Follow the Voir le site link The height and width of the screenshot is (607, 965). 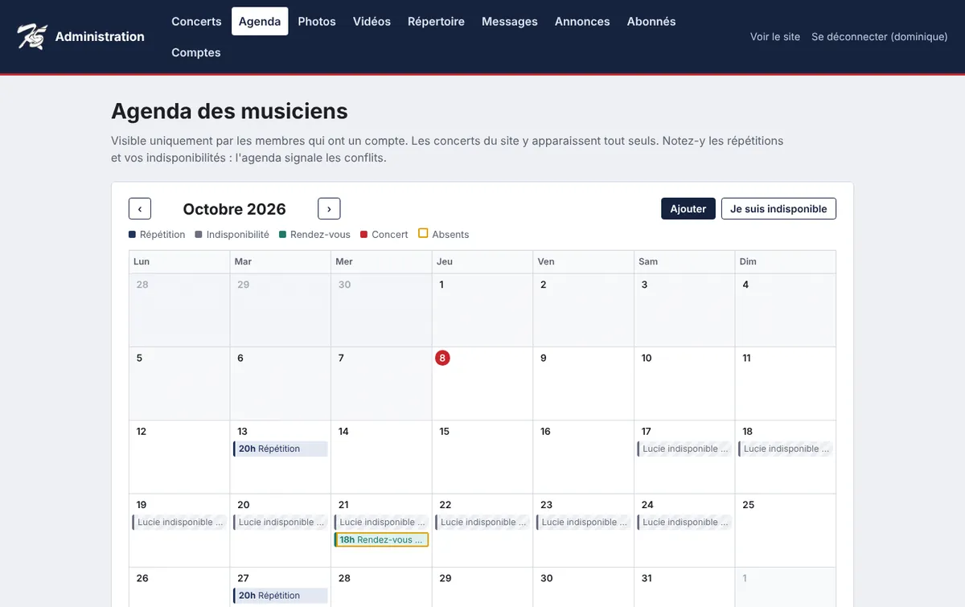pyautogui.click(x=775, y=36)
